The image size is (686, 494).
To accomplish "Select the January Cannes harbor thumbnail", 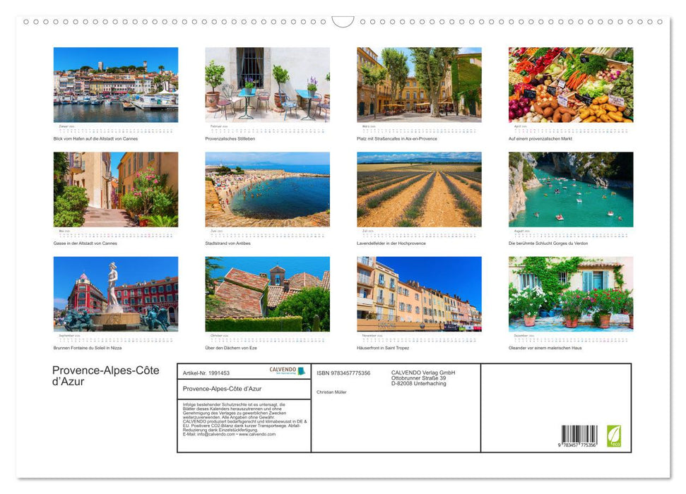I will click(x=115, y=85).
